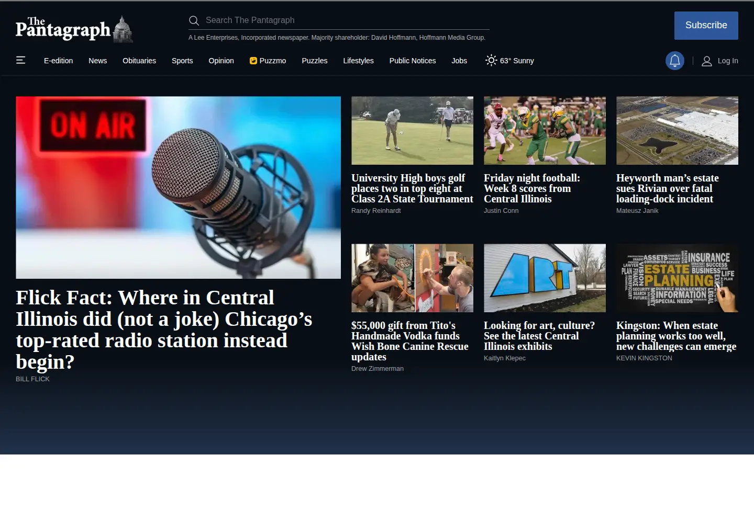Image resolution: width=754 pixels, height=523 pixels.
Task: Open the Sports section
Action: 182,61
